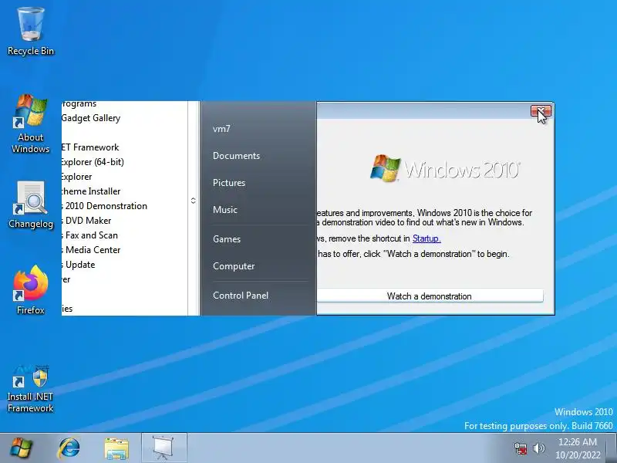
Task: Open Control Panel from the Start menu
Action: pyautogui.click(x=241, y=296)
